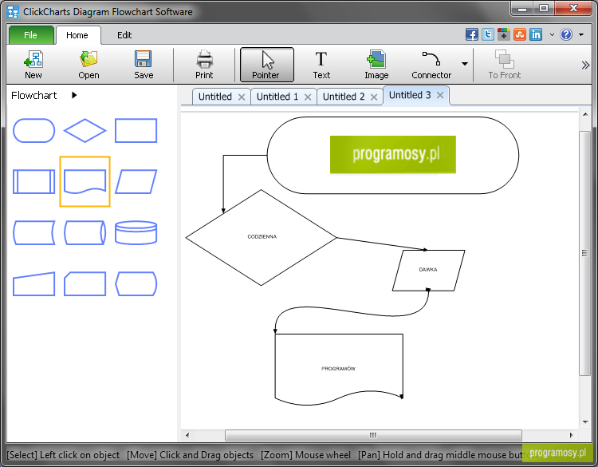This screenshot has height=467, width=598.
Task: Switch to the Untitled 3 tab
Action: coord(410,95)
